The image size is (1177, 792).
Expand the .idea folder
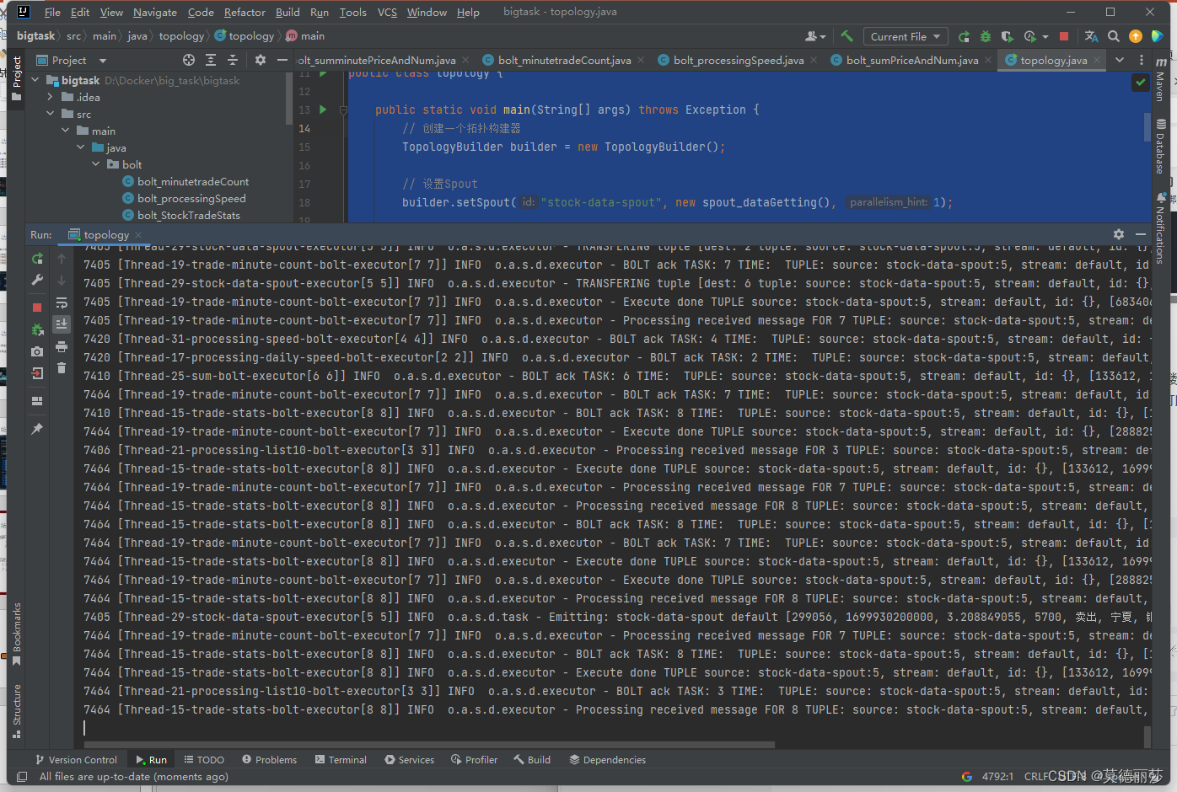click(x=51, y=97)
